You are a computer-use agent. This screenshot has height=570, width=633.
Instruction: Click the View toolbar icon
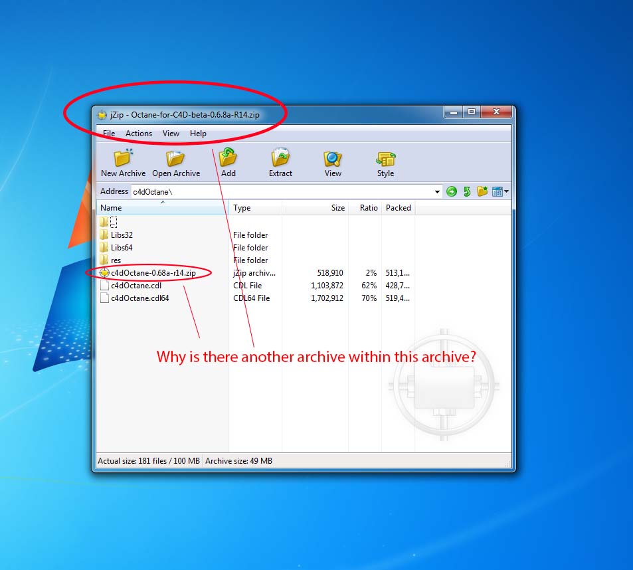tap(333, 158)
